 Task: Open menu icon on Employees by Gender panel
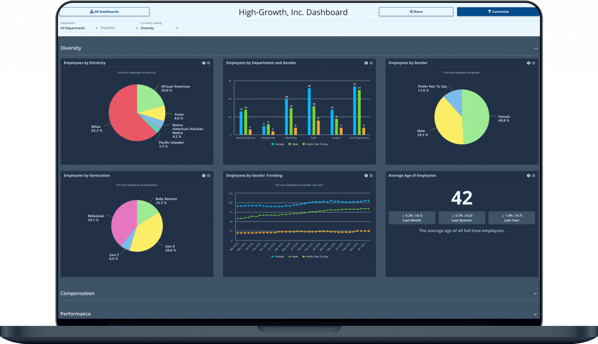(534, 63)
